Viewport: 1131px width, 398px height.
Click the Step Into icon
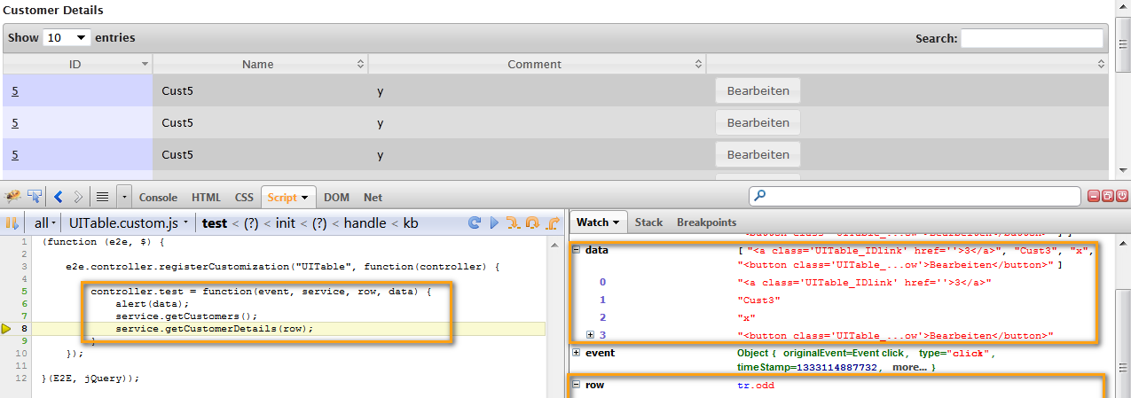pos(514,222)
